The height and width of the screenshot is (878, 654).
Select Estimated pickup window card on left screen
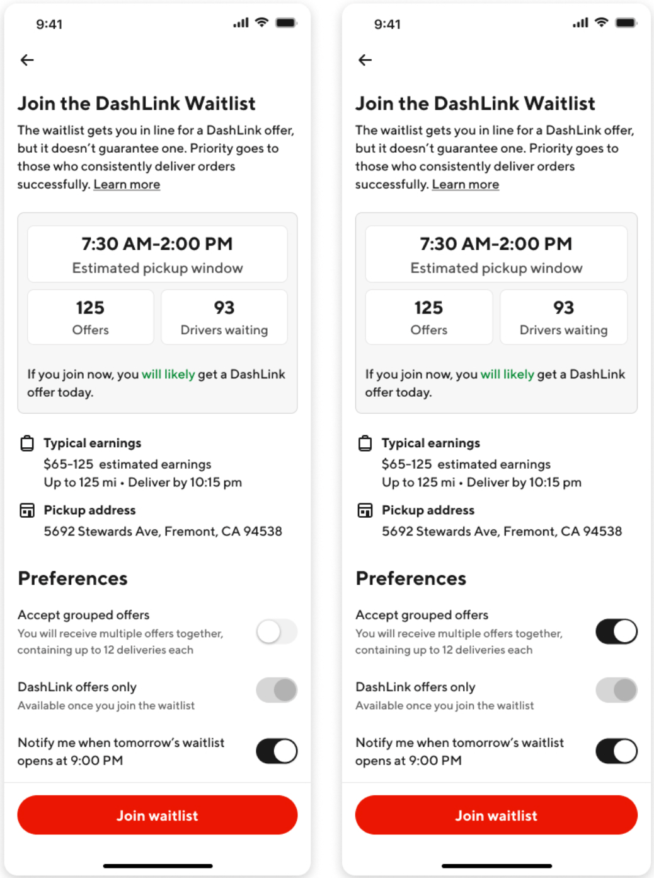pyautogui.click(x=158, y=254)
